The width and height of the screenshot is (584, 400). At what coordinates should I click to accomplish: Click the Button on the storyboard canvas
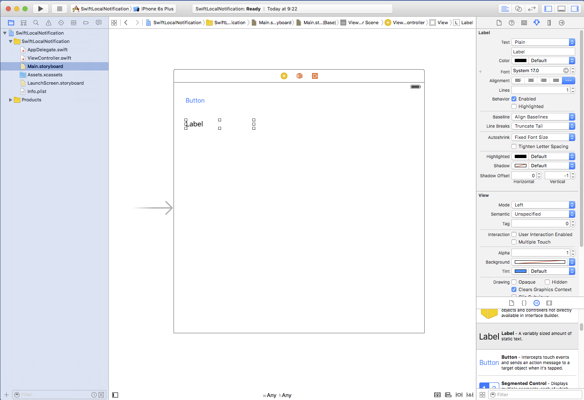pos(195,101)
